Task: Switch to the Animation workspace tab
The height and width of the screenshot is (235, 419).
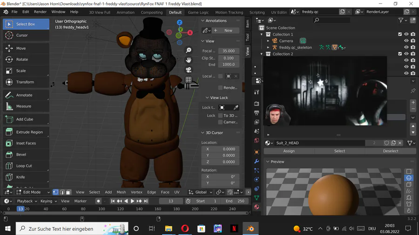Action: 125,12
